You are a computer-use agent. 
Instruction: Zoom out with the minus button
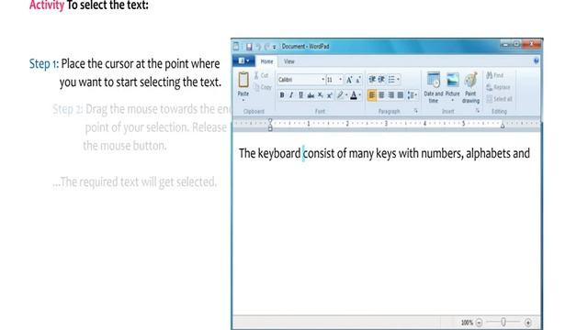tap(479, 322)
